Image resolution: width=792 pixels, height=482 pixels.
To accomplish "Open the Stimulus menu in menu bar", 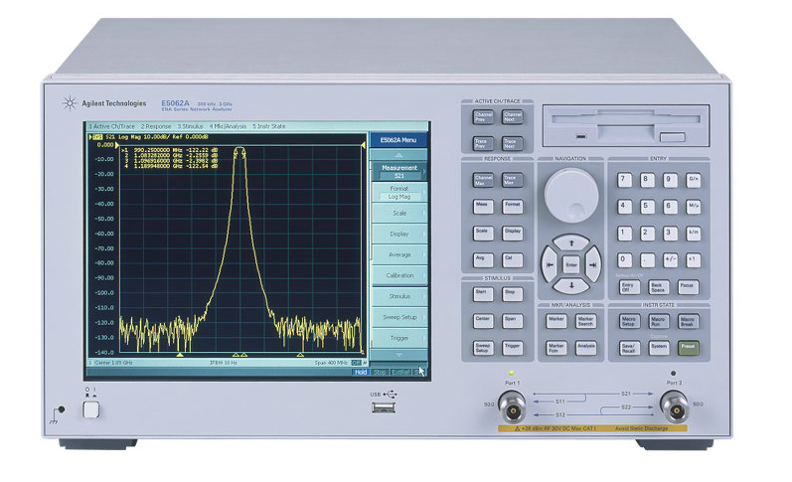I will [x=192, y=126].
